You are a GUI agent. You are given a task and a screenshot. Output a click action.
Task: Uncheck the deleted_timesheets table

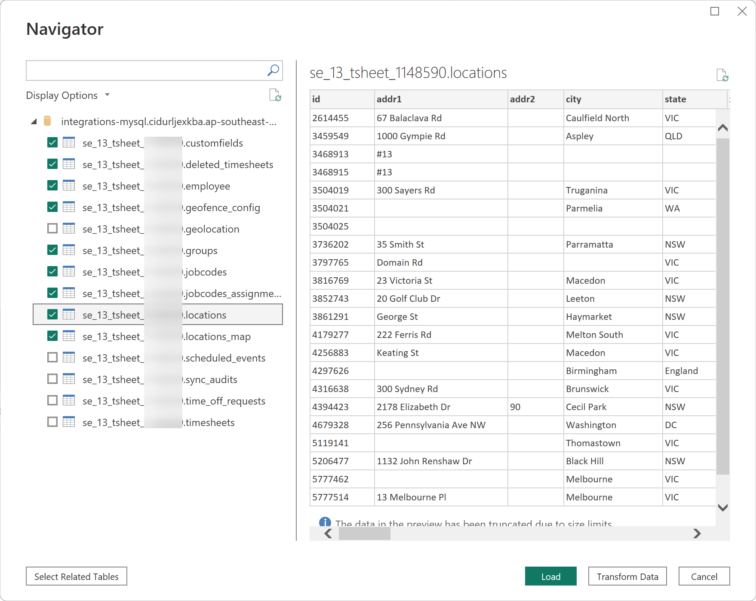point(52,164)
